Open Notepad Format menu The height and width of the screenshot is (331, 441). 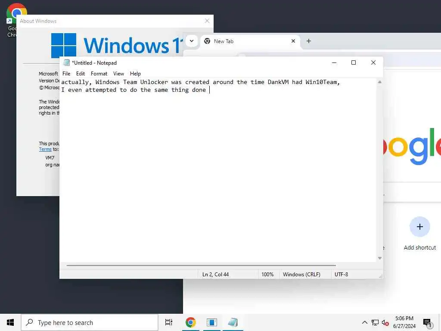point(99,73)
